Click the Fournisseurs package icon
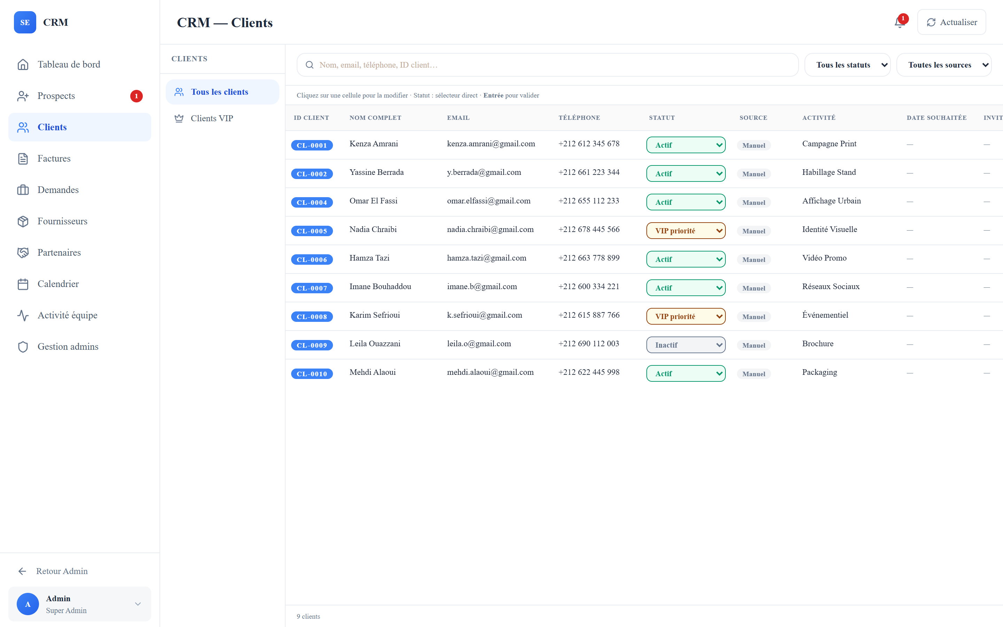The image size is (1003, 627). point(23,222)
